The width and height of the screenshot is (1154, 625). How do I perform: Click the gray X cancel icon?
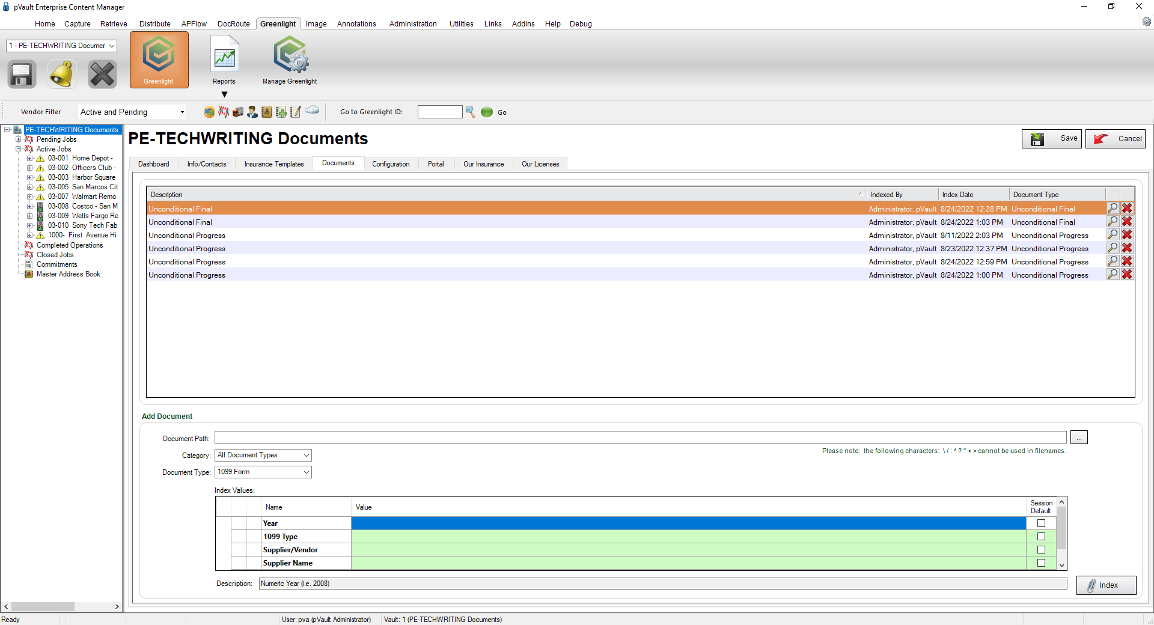pos(102,75)
